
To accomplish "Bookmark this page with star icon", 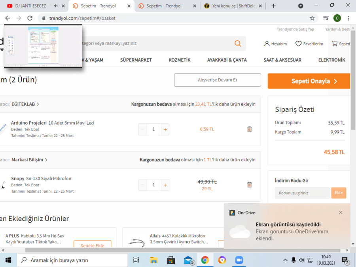I will click(312, 18).
